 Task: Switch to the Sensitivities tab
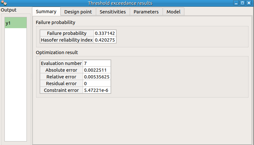point(113,12)
